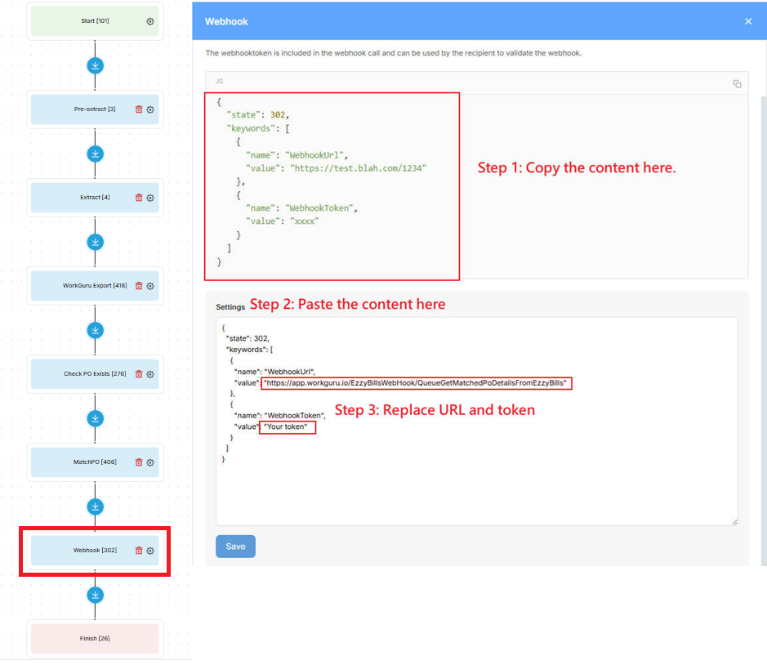Viewport: 767px width, 665px height.
Task: Click the Webhook panel title
Action: click(226, 21)
